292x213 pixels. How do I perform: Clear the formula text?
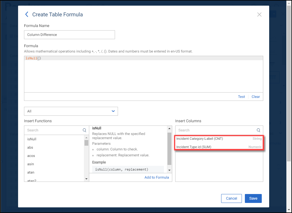click(256, 97)
